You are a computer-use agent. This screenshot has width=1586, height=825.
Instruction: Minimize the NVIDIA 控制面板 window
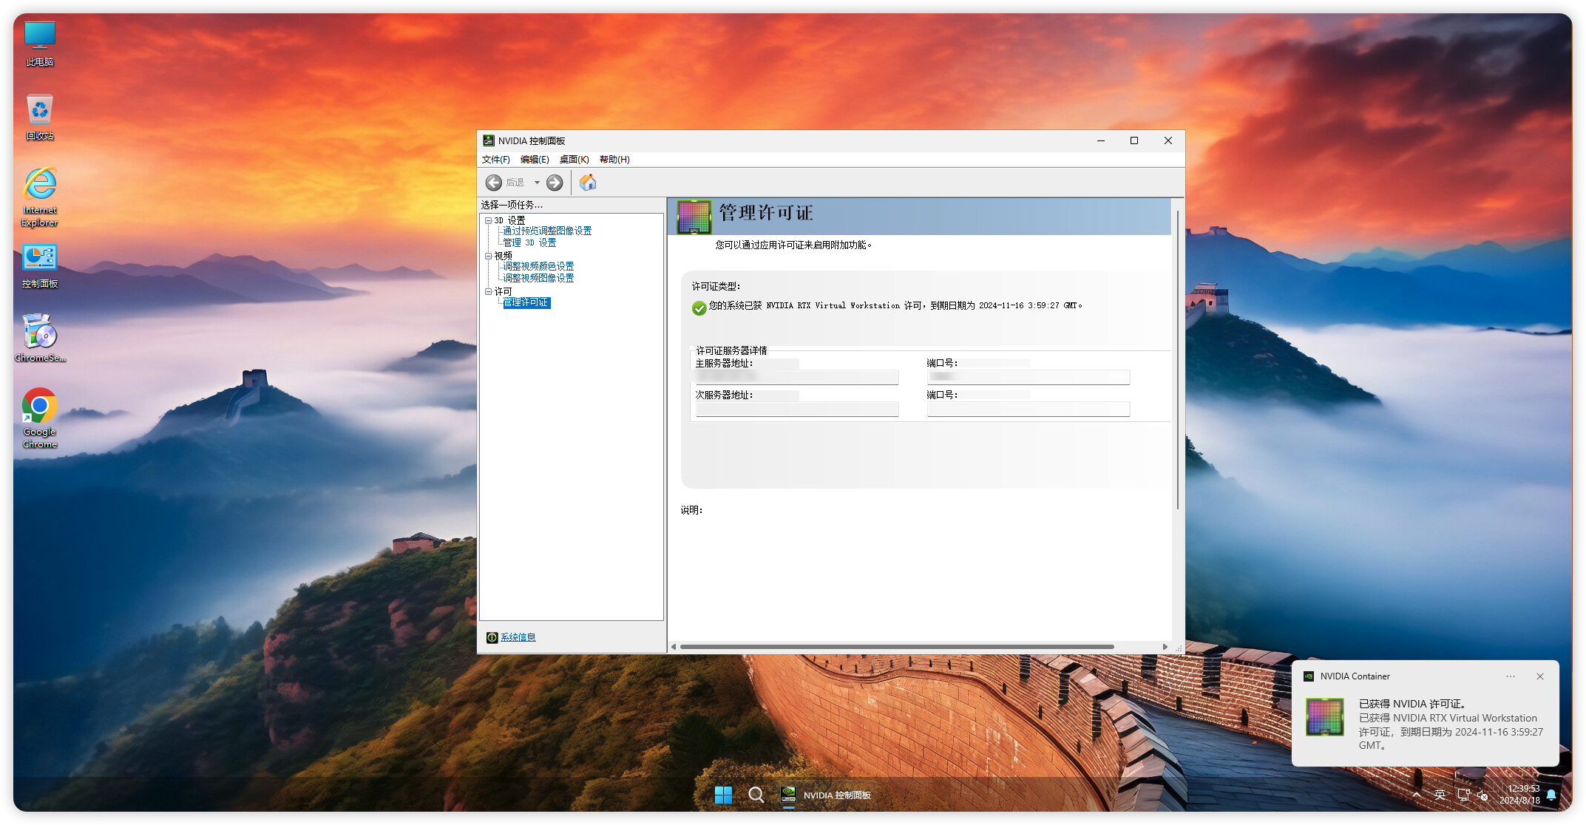click(x=1101, y=140)
